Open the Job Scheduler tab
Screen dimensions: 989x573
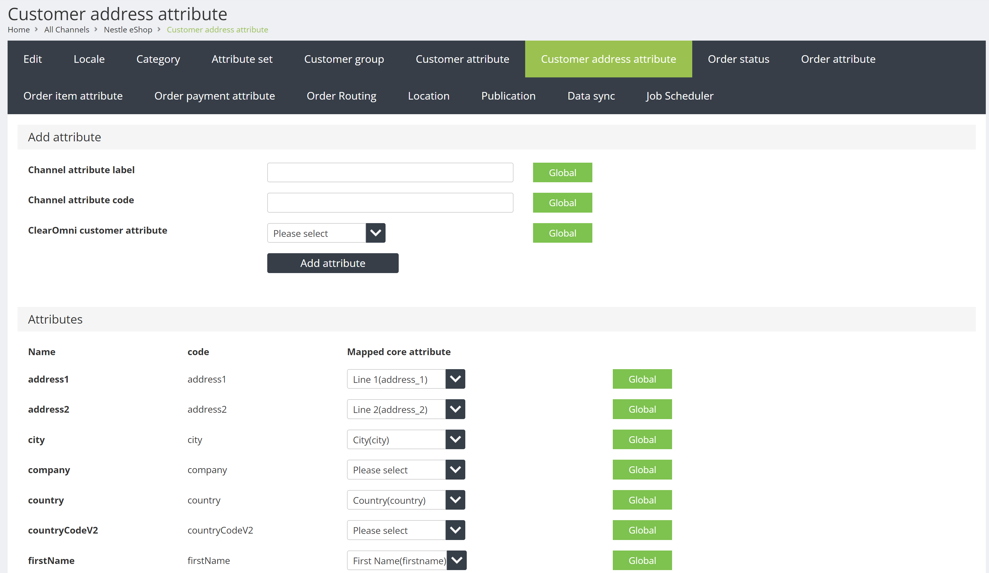tap(680, 96)
